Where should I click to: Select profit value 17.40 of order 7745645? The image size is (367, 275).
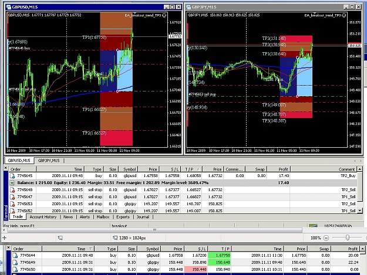[x=284, y=176]
